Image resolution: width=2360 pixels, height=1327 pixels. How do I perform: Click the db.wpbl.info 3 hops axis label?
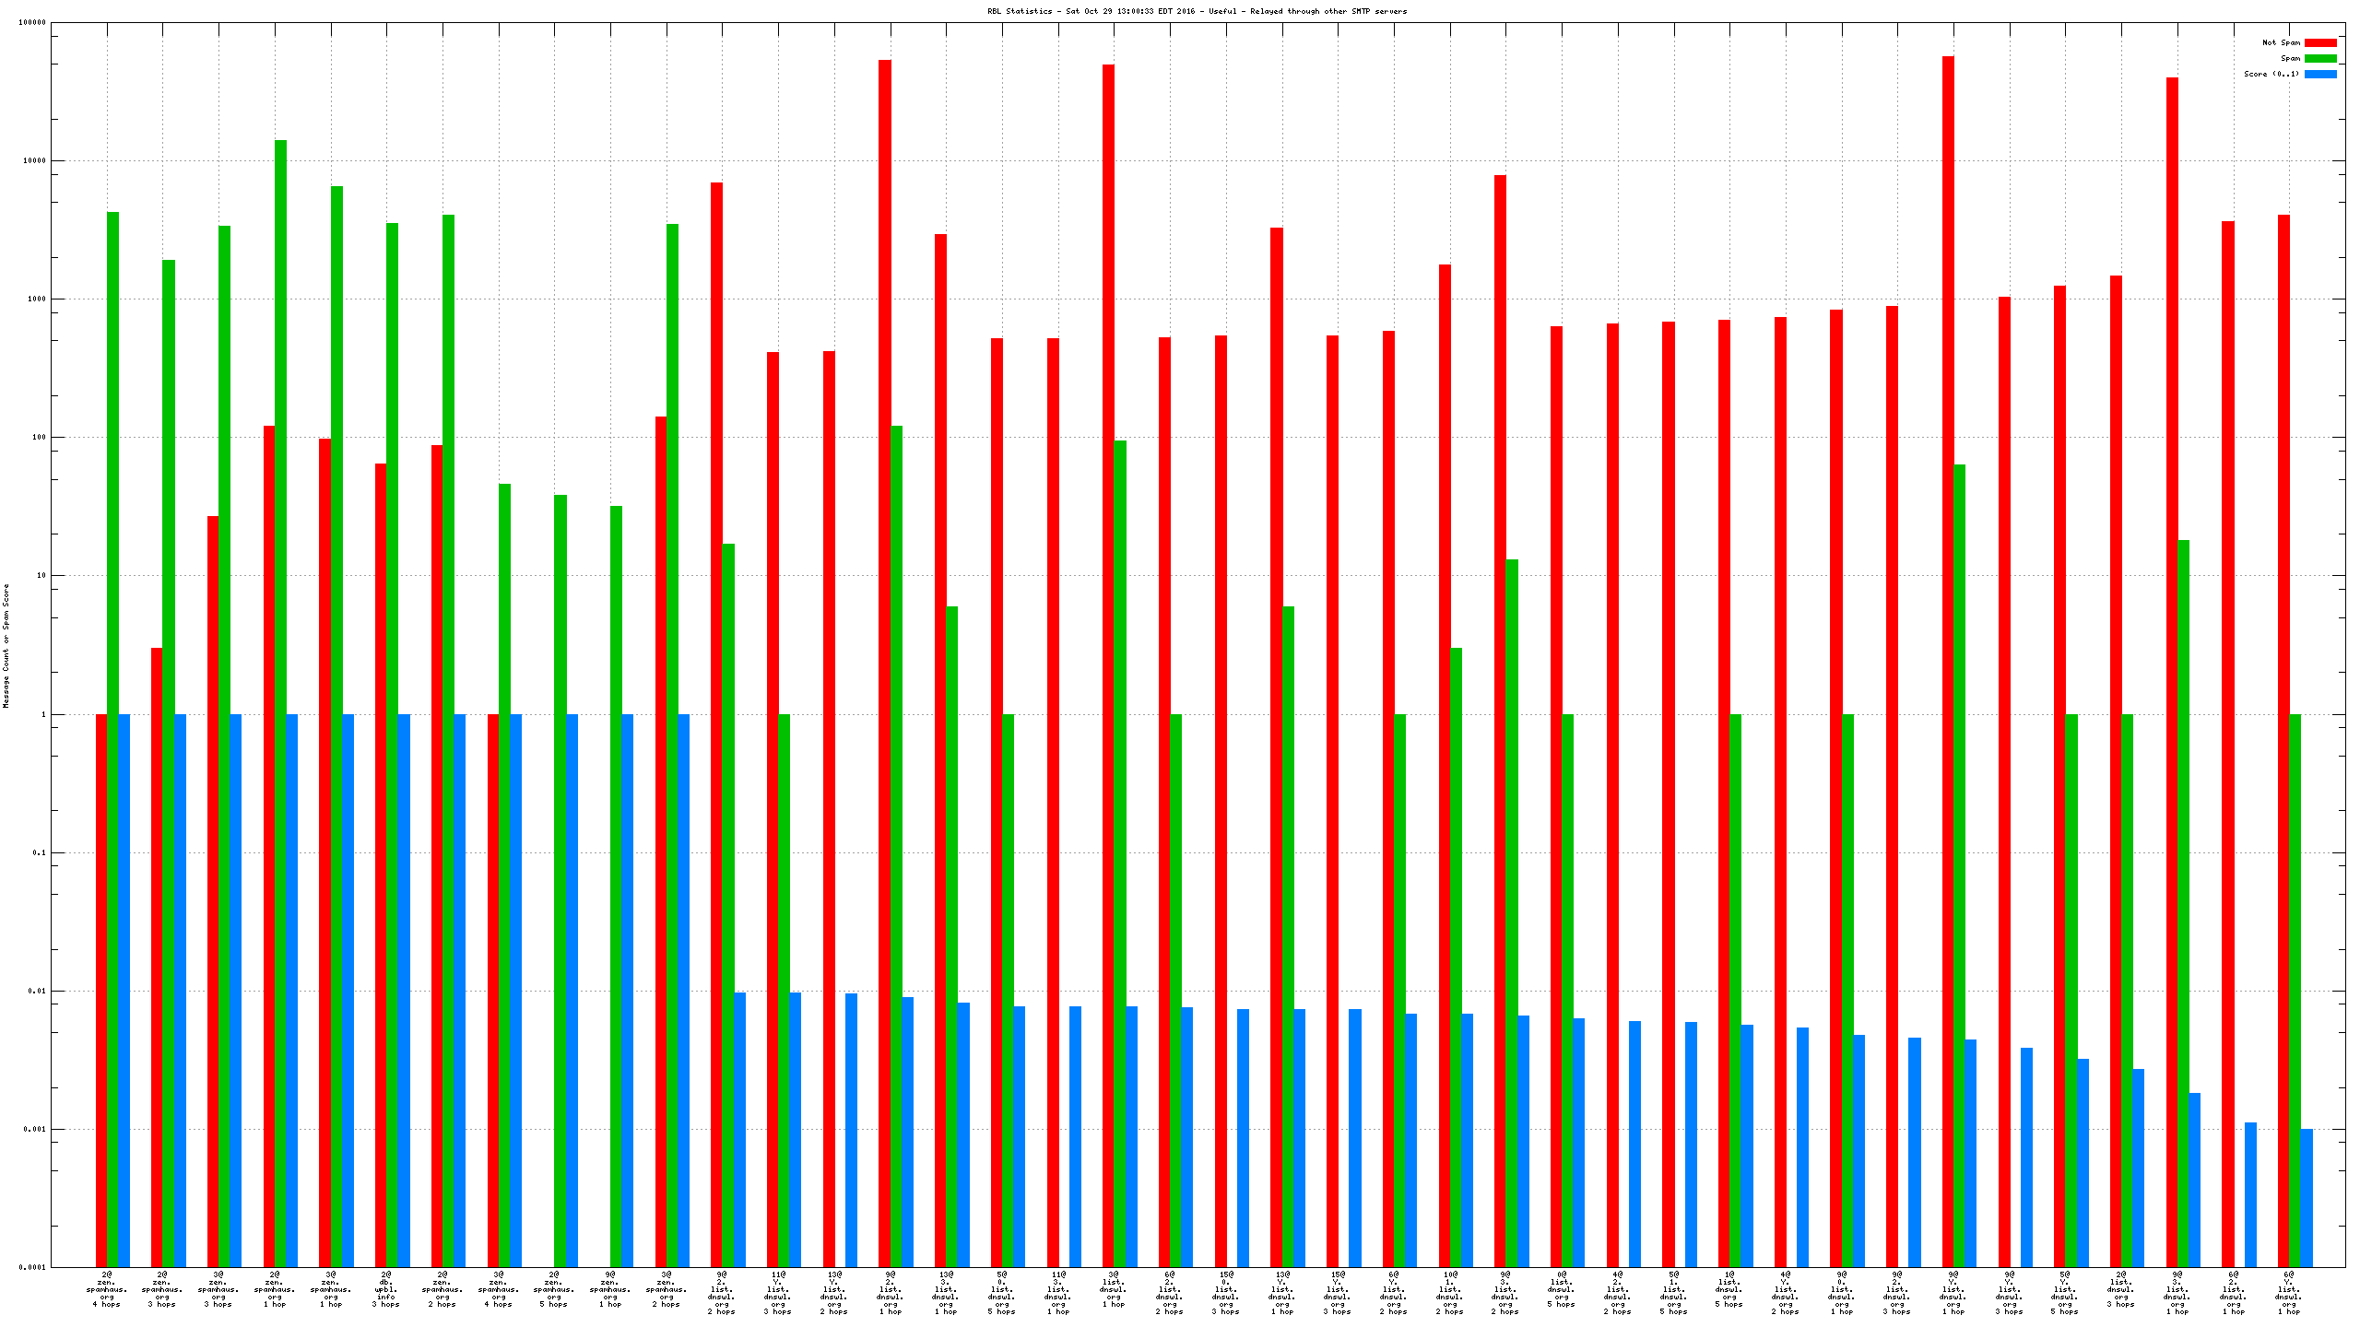pyautogui.click(x=386, y=1289)
